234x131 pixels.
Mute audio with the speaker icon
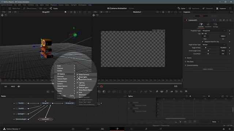(x=19, y=86)
